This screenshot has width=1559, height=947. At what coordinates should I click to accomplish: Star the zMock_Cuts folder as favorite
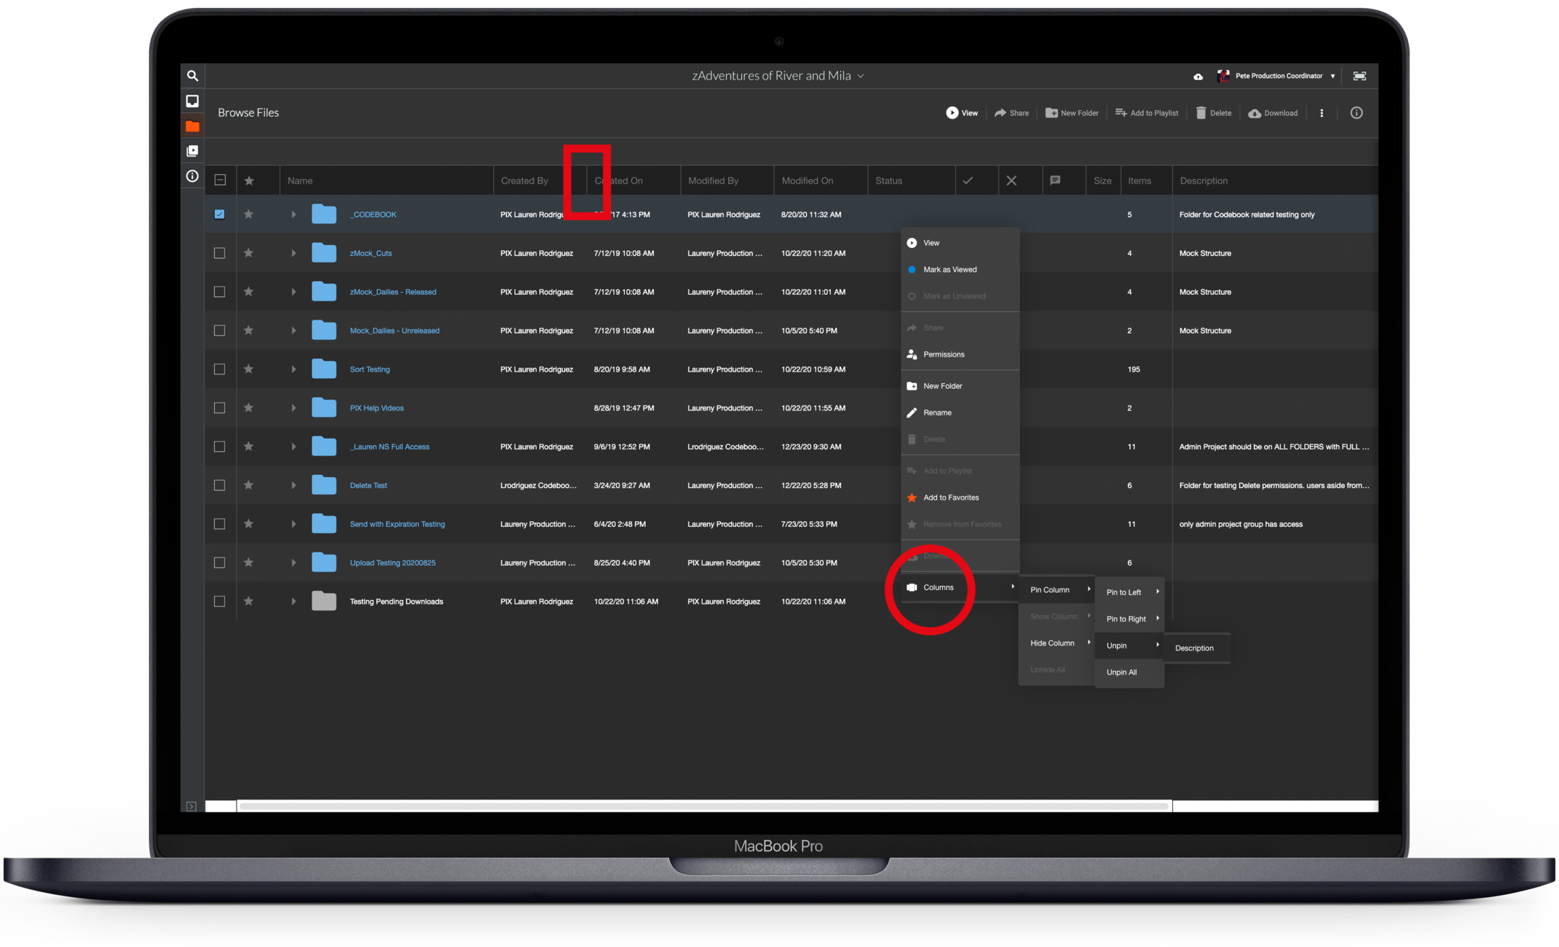[x=249, y=253]
